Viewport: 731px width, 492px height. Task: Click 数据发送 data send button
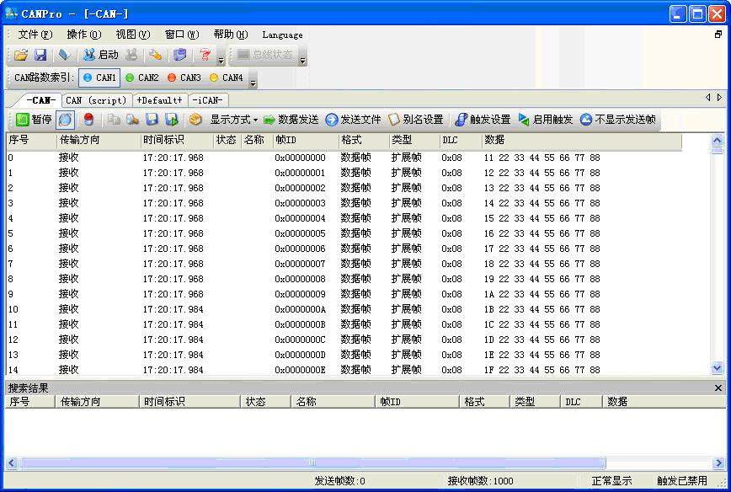(x=291, y=120)
